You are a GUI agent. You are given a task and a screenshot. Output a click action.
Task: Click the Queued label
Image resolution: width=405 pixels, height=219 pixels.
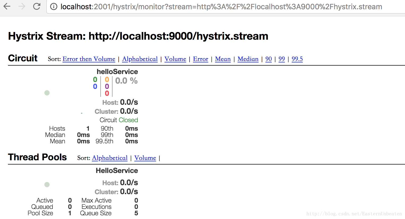[42, 207]
